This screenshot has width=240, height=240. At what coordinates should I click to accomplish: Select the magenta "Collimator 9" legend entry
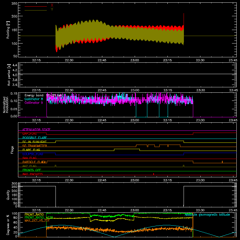[x=34, y=103]
